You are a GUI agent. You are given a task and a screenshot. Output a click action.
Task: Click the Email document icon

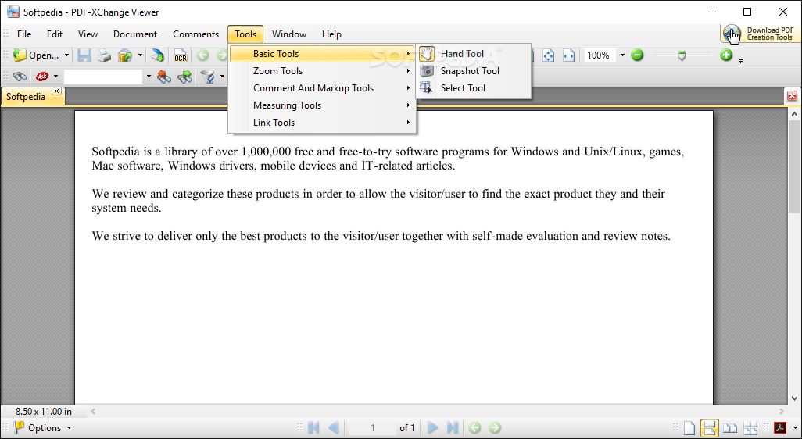point(125,55)
